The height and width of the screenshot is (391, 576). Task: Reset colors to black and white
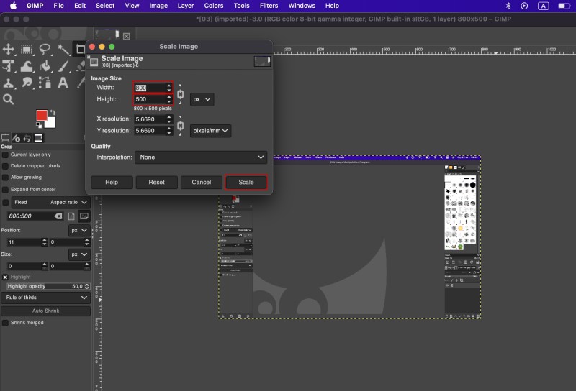coord(39,125)
